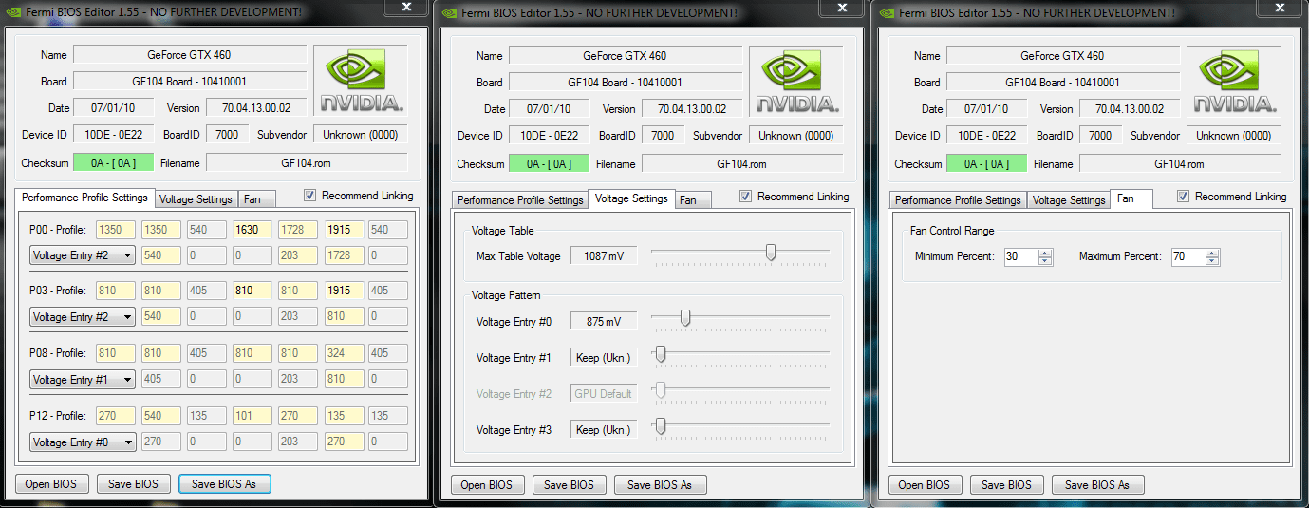This screenshot has height=508, width=1309.
Task: Click Max Table Voltage value 1087 mV
Action: (604, 256)
